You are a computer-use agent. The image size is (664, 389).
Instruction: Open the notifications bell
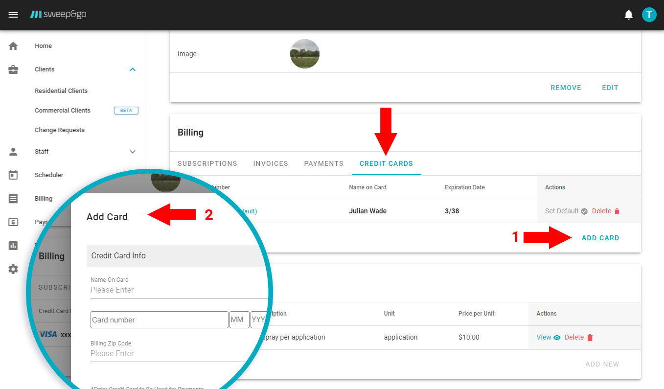(x=629, y=15)
